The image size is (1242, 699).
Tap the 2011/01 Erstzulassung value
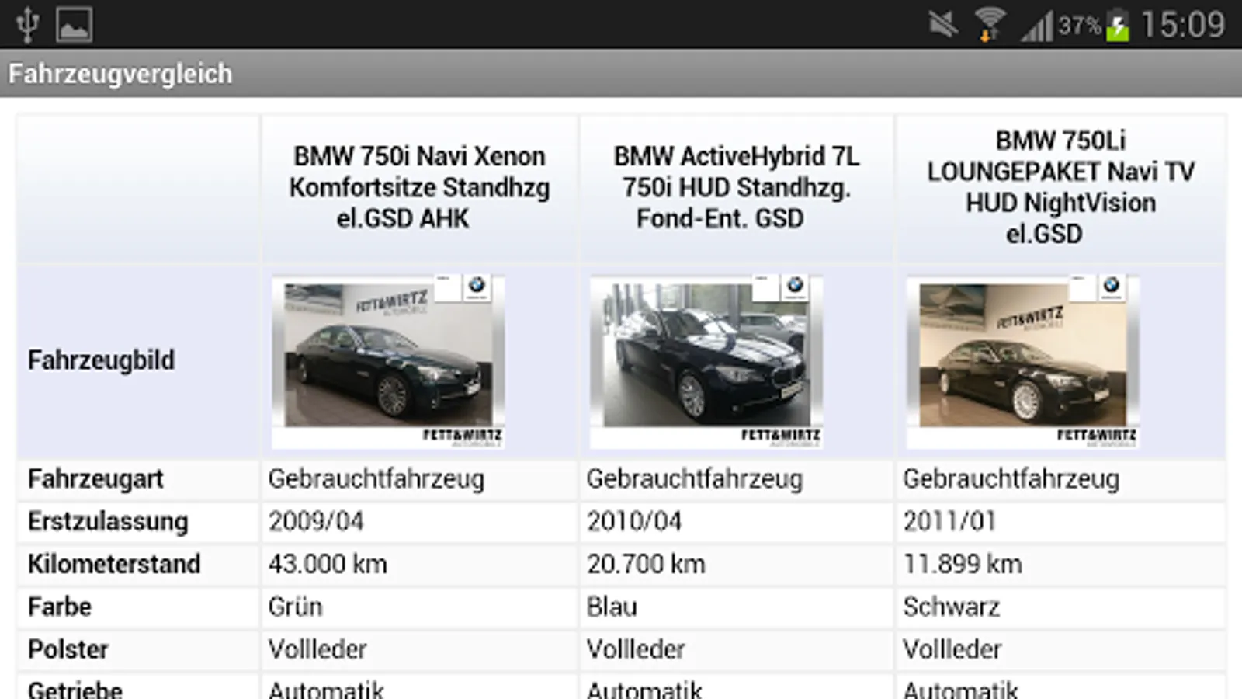[x=949, y=521]
